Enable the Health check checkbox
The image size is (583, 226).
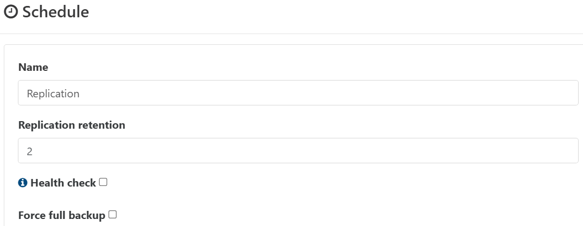pyautogui.click(x=103, y=182)
